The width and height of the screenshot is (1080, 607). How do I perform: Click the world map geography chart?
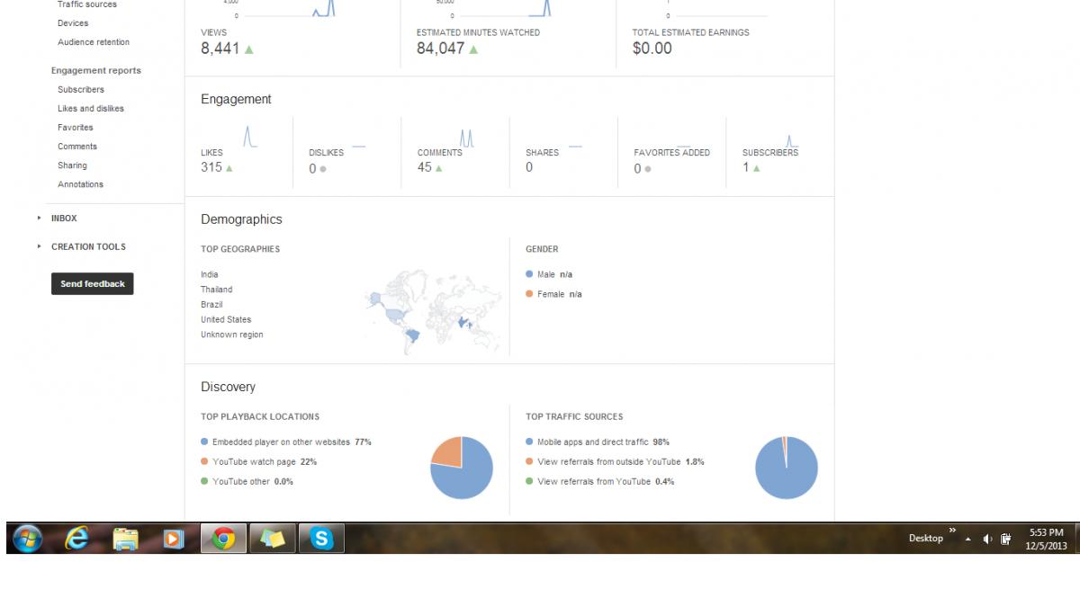coord(433,311)
